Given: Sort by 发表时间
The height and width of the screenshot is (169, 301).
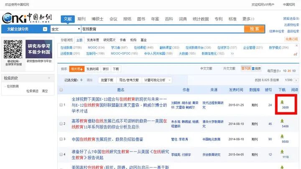Looking at the screenshot, I should click(92, 69).
